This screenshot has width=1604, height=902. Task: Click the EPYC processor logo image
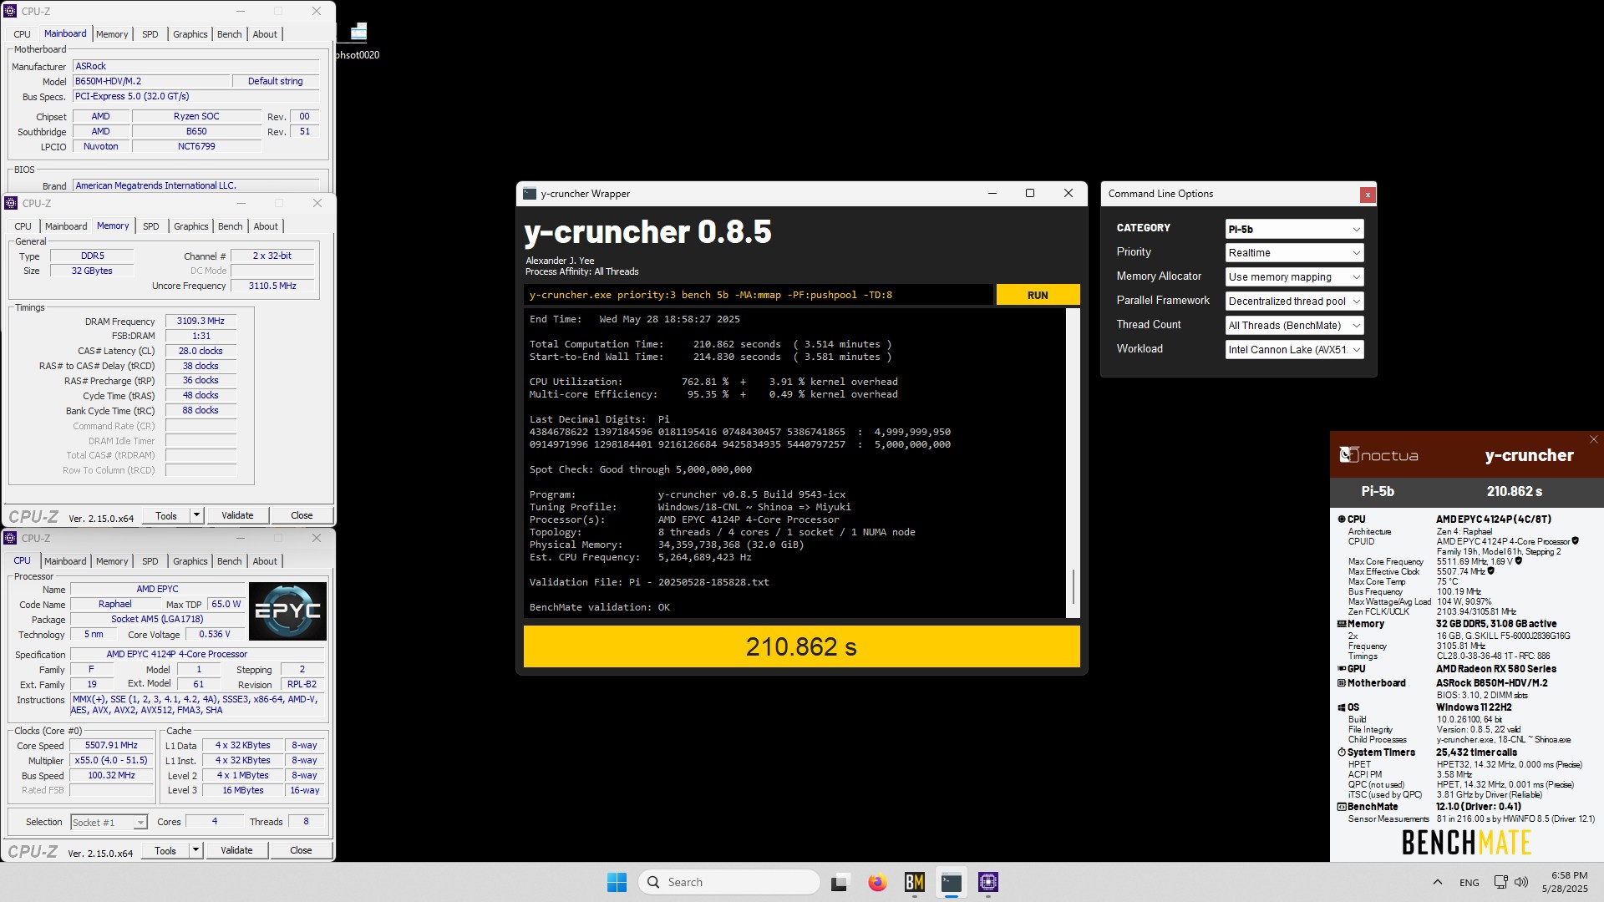pos(287,611)
